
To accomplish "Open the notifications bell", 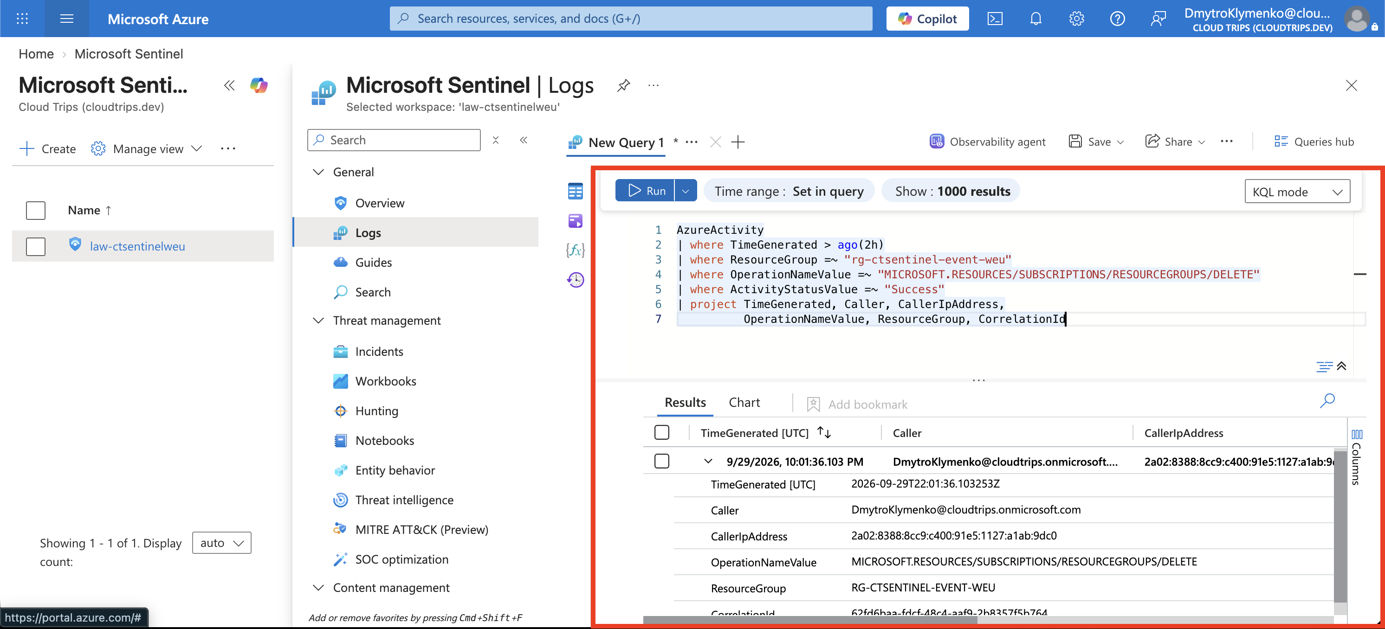I will pyautogui.click(x=1036, y=19).
